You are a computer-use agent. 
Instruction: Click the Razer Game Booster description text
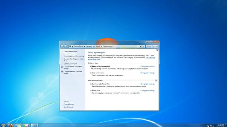click(119, 86)
